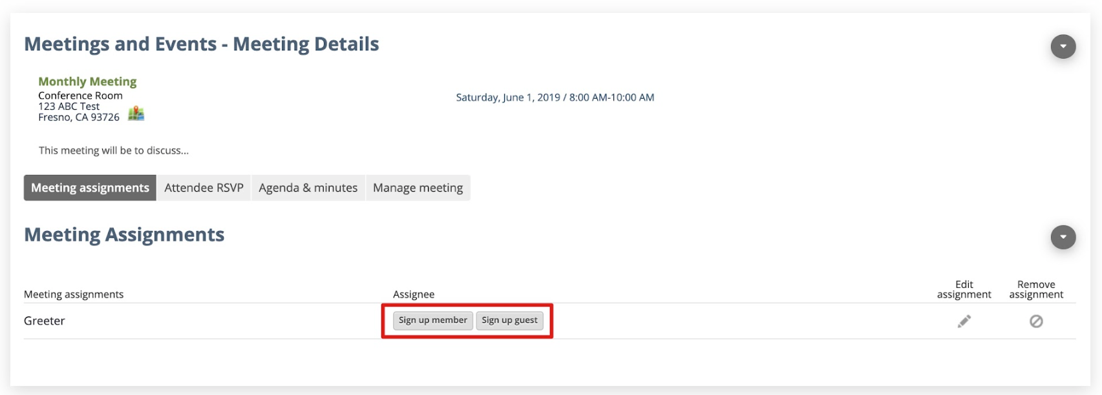Click the Remove assignment column header

[x=1036, y=289]
